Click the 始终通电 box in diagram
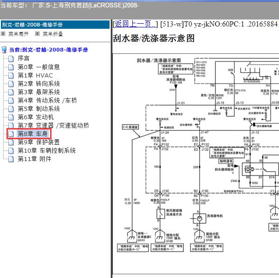Viewport: 279px width, 278px height. [226, 161]
